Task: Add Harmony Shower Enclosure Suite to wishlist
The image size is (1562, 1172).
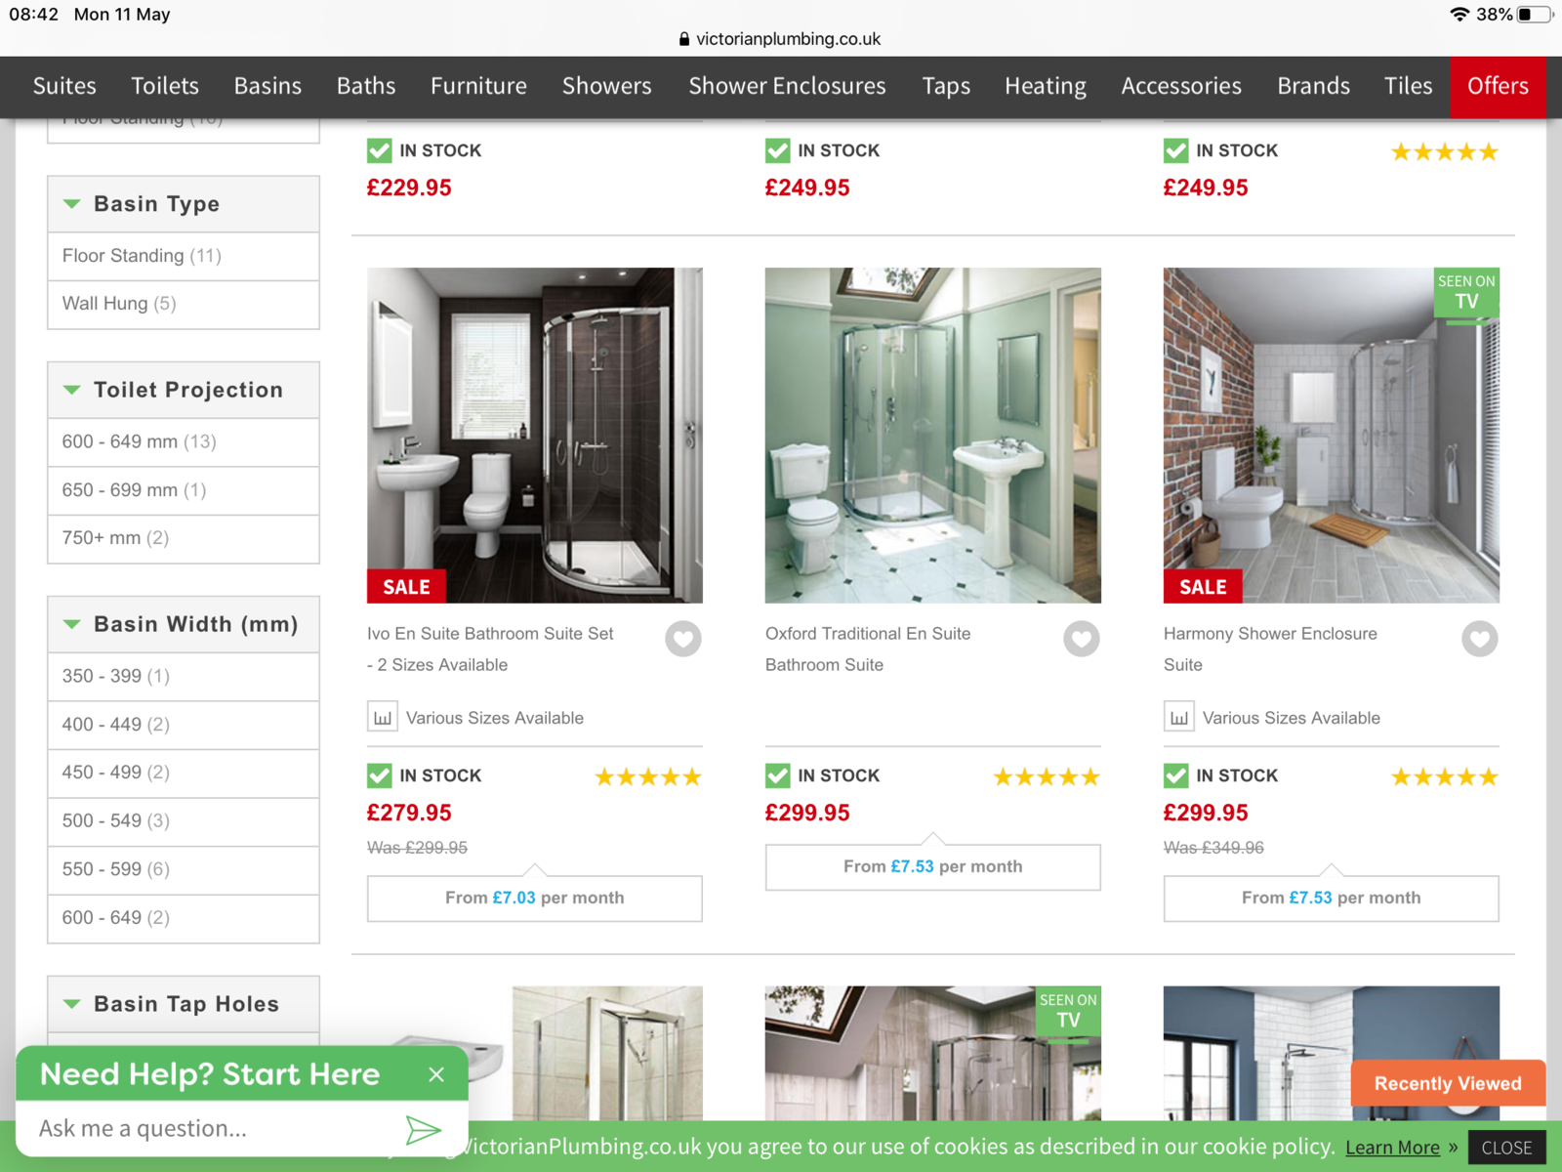Action: pyautogui.click(x=1480, y=639)
